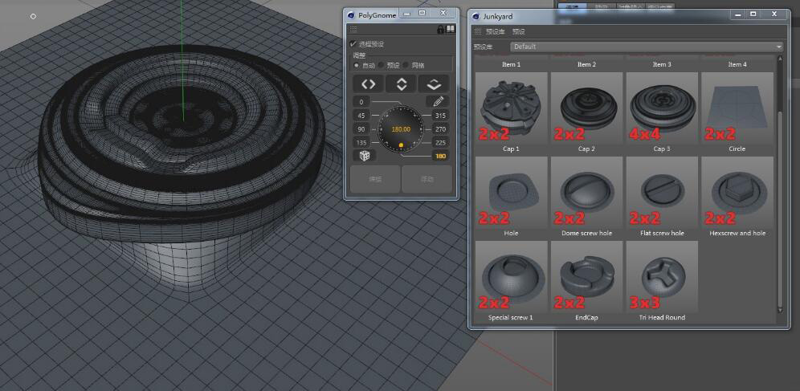Open the 预设库 menu in Junkyard
800x391 pixels.
point(495,31)
